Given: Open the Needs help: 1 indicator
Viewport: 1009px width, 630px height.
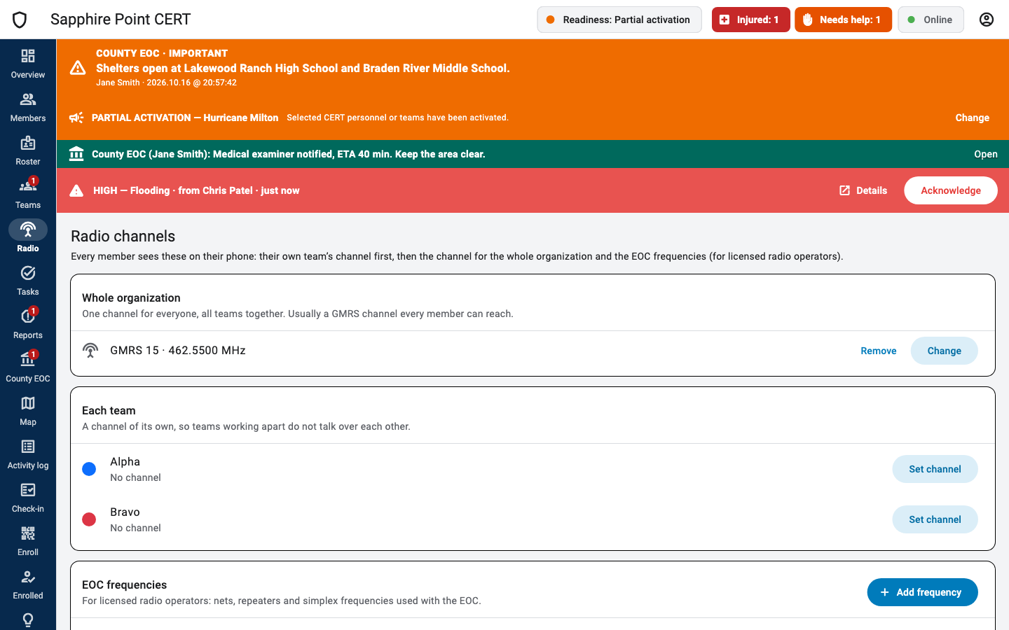Looking at the screenshot, I should [x=843, y=20].
